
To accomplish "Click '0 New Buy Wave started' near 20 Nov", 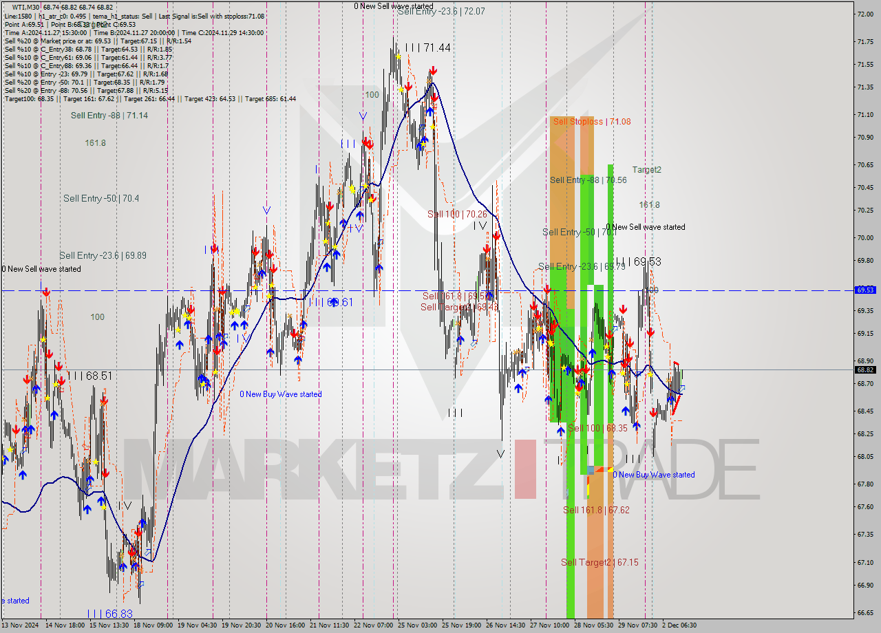I will pyautogui.click(x=281, y=394).
